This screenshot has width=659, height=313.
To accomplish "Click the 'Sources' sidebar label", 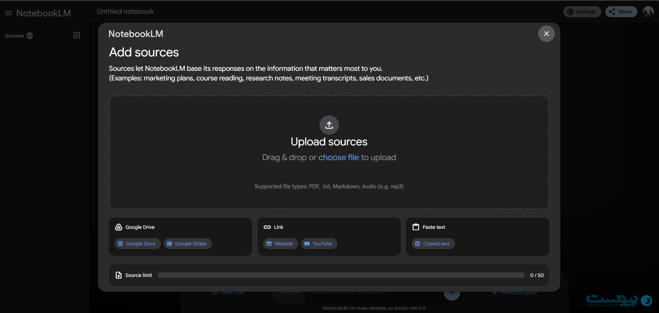I will click(x=14, y=36).
